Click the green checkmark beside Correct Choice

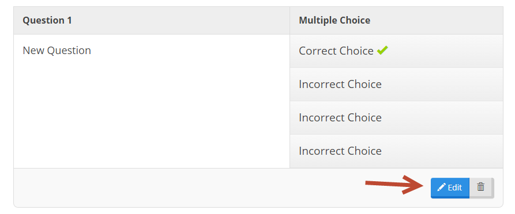coord(382,50)
